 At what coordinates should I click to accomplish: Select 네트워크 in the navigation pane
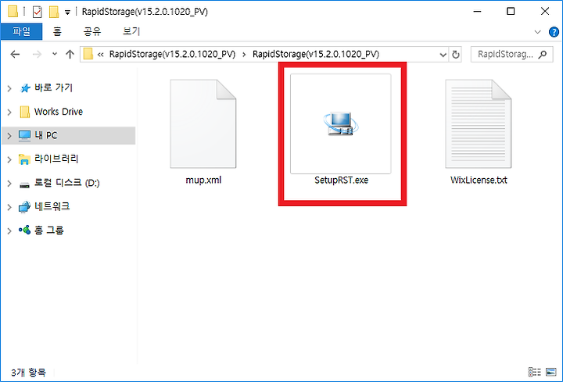(x=52, y=206)
